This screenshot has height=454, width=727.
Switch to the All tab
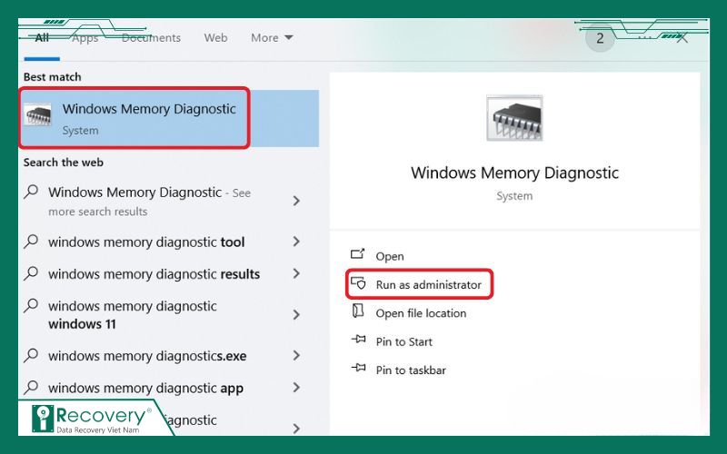(42, 37)
